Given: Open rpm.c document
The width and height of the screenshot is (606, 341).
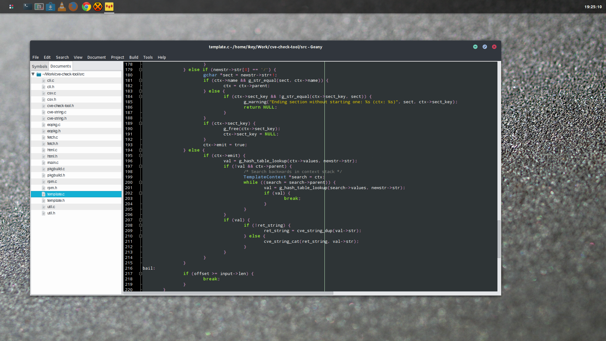Looking at the screenshot, I should pos(76,182).
